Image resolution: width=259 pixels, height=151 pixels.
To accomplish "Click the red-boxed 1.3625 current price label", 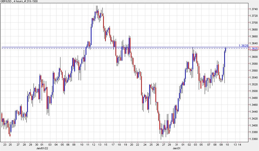I will point(254,49).
